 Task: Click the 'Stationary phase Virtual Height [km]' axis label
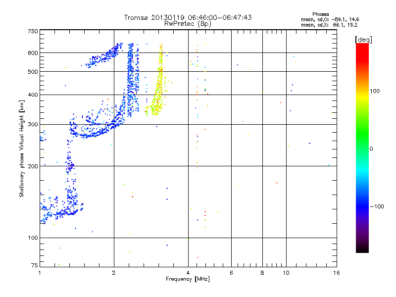22,149
